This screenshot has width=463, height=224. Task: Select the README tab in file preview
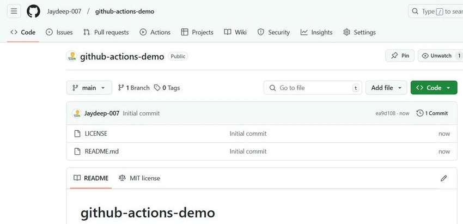pyautogui.click(x=91, y=178)
